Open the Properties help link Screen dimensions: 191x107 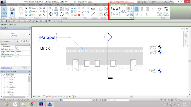[6, 68]
